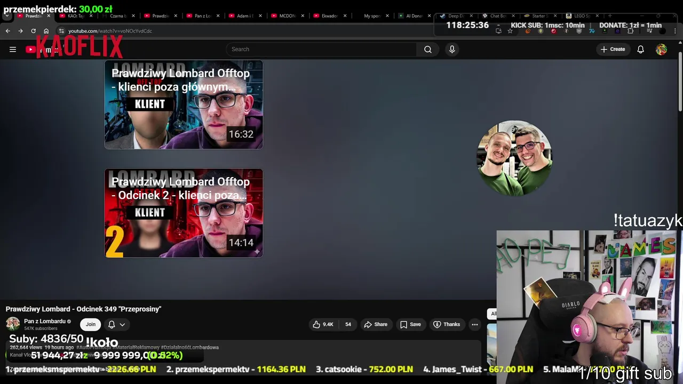Switch to the 'Starter S' tab
Image resolution: width=683 pixels, height=384 pixels.
(x=539, y=16)
